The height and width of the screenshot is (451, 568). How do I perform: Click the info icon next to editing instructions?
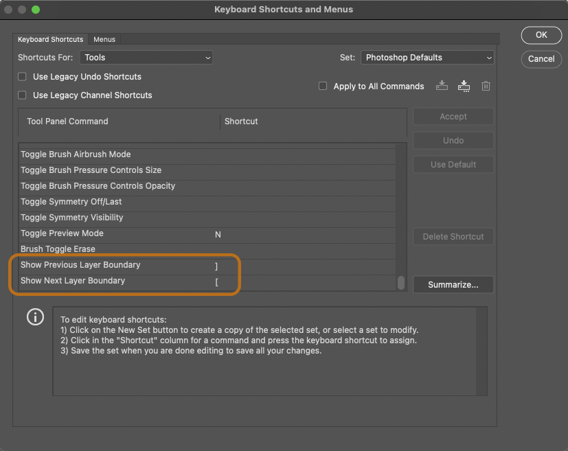click(x=35, y=316)
